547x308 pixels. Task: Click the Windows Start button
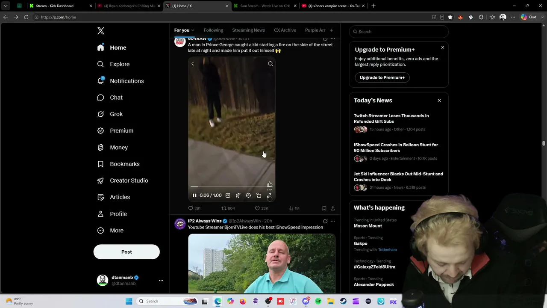tap(129, 301)
